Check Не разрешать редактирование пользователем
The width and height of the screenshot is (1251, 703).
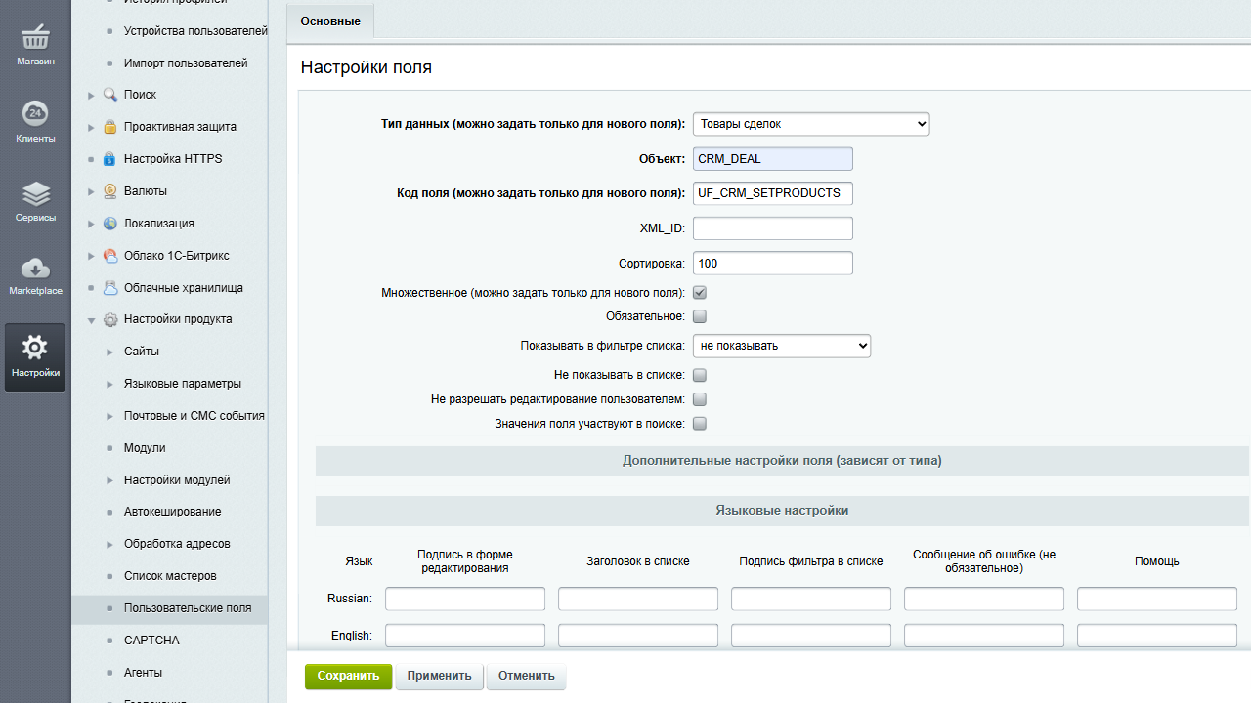tap(700, 399)
